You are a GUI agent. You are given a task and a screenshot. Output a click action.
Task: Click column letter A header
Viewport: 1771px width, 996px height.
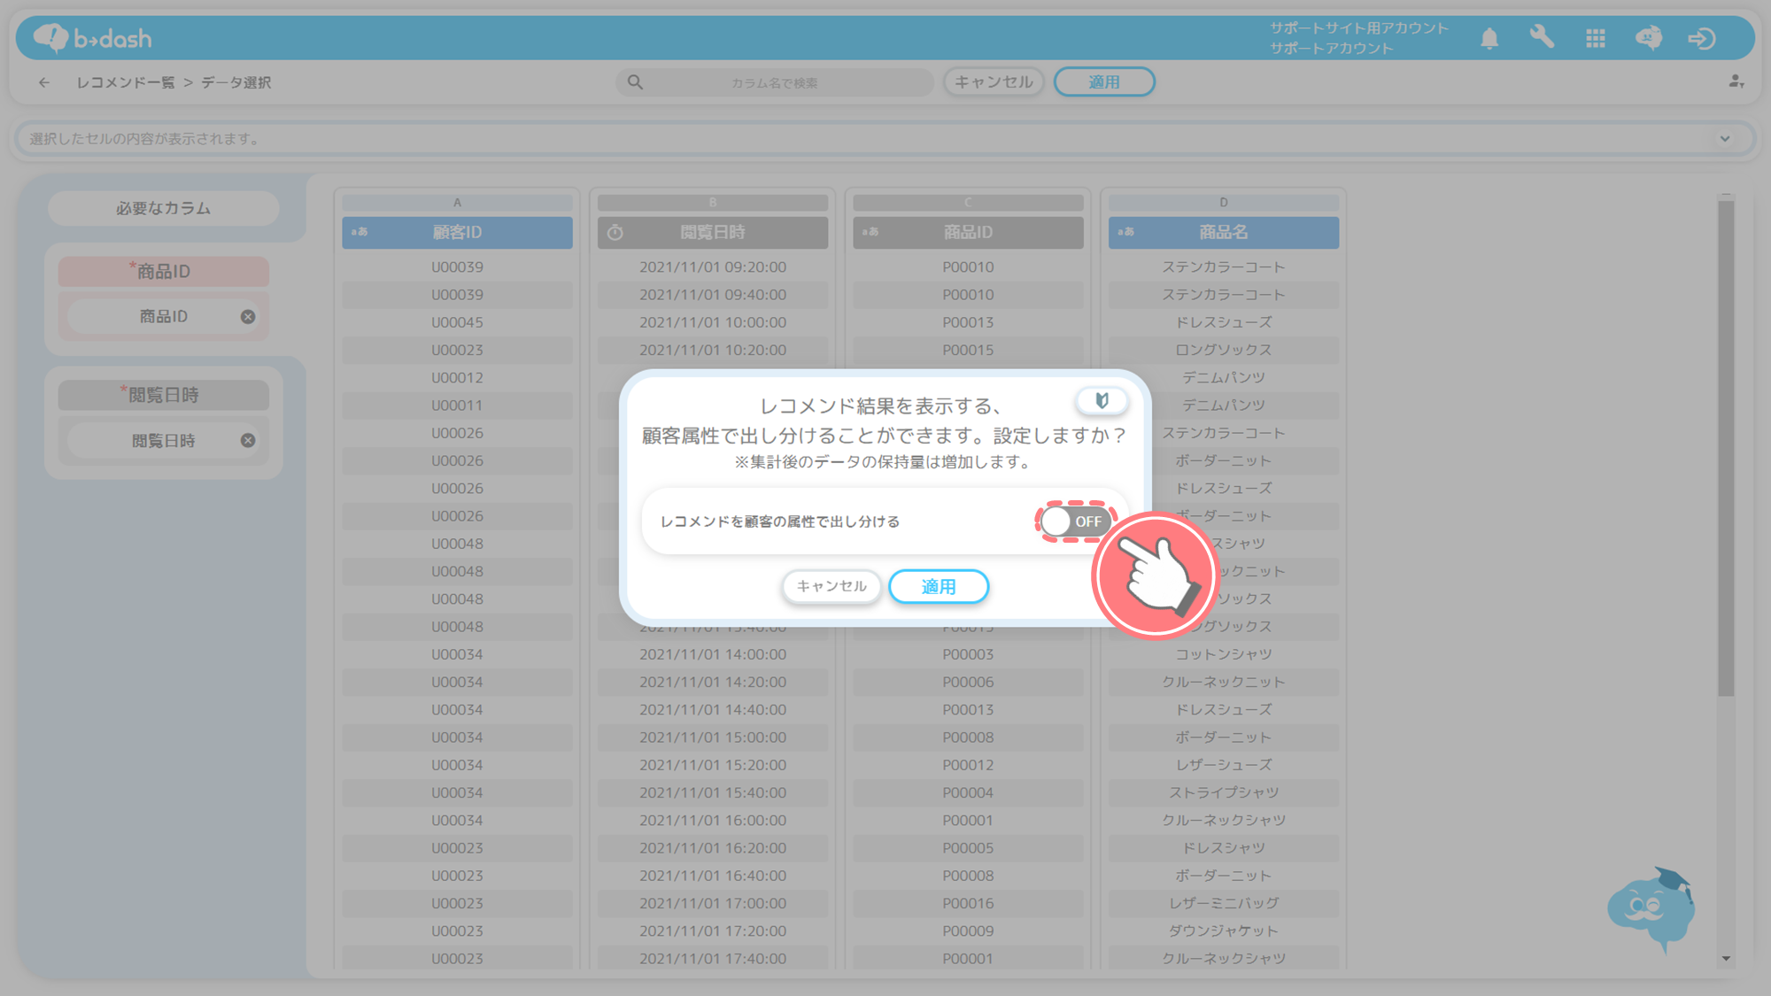click(x=457, y=203)
